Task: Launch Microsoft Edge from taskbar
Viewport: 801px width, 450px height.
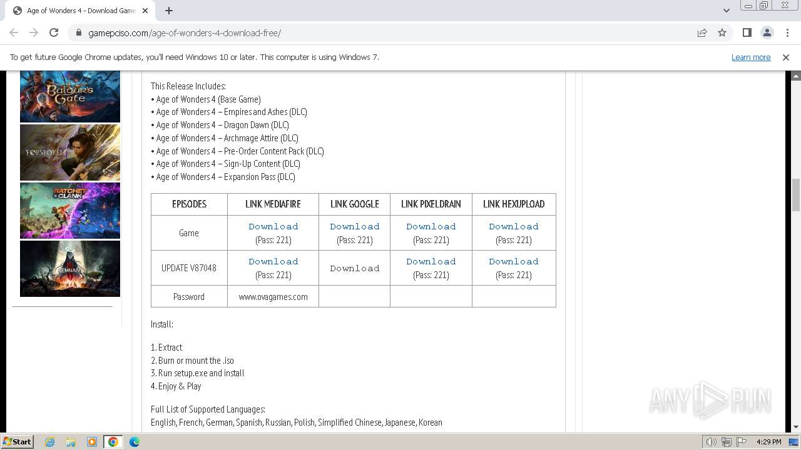Action: (x=135, y=442)
